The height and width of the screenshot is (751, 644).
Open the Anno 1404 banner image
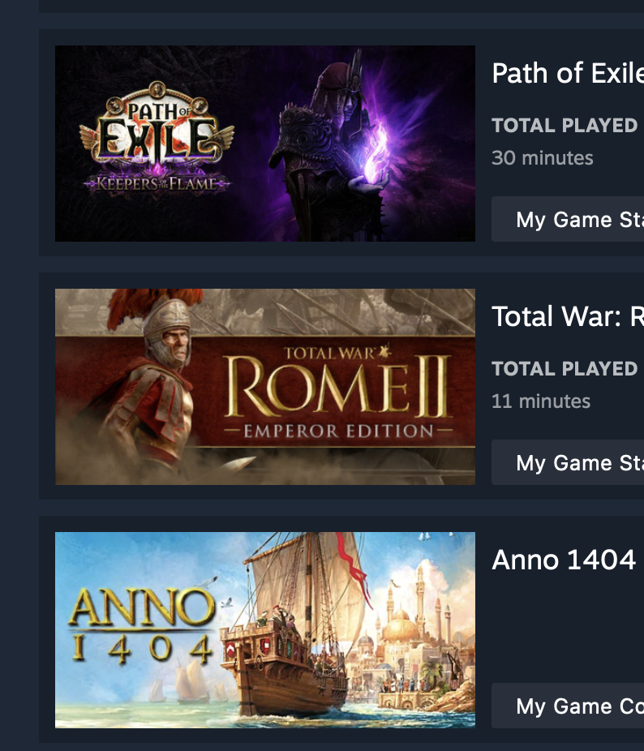coord(264,630)
